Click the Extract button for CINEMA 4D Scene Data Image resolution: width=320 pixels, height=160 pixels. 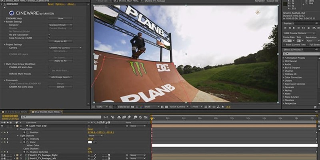[x=60, y=87]
